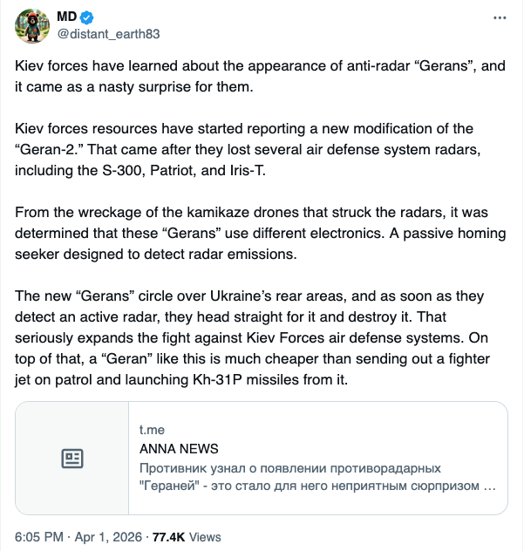Click the t.me domain label
Viewport: 524px width, 551px height.
tap(152, 432)
